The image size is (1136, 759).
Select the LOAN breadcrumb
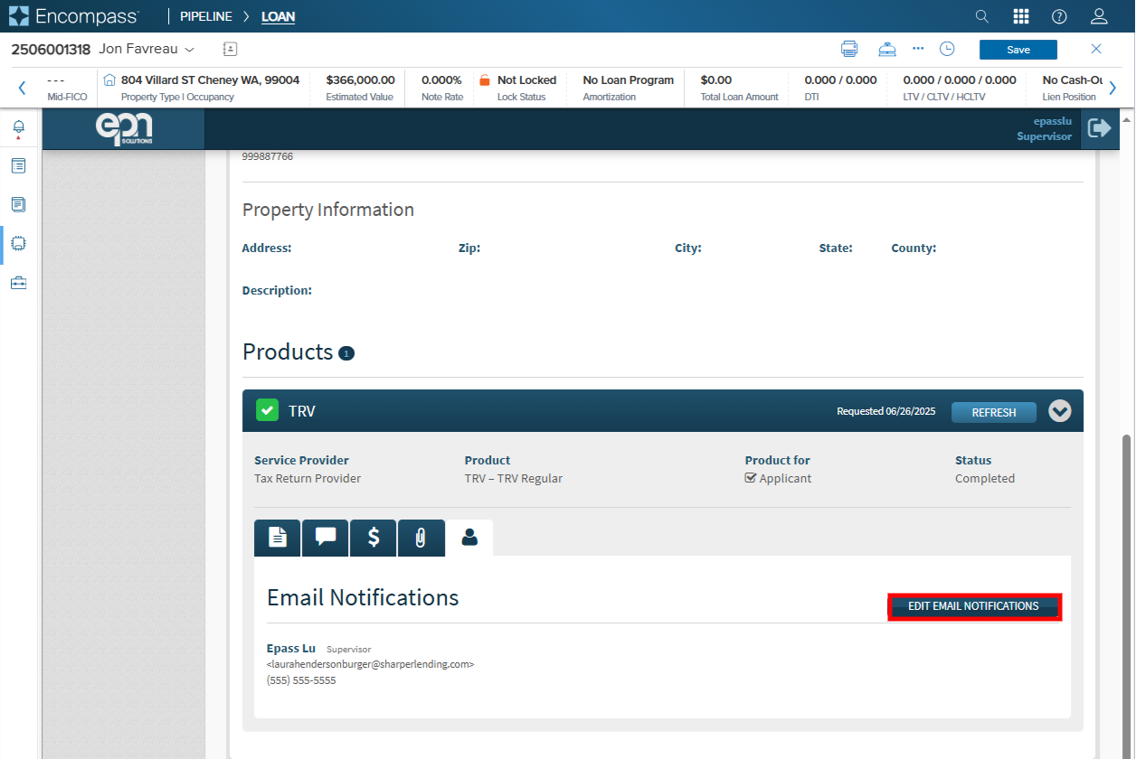point(278,16)
